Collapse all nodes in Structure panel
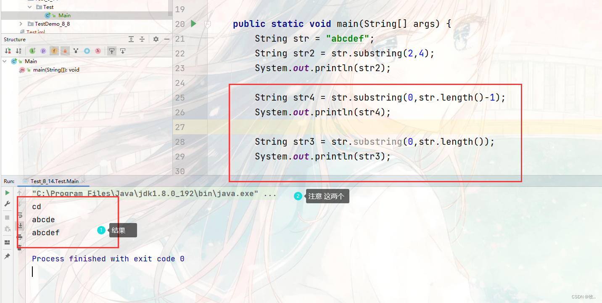Image resolution: width=602 pixels, height=303 pixels. (x=142, y=39)
